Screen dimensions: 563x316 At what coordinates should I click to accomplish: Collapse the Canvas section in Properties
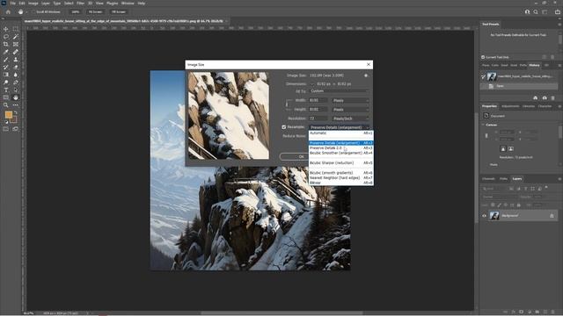[x=483, y=125]
